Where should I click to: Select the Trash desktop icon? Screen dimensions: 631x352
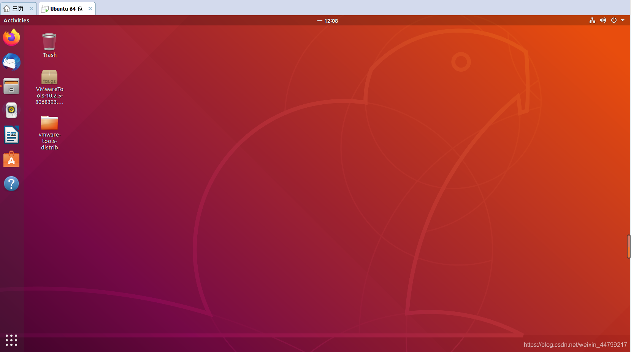tap(49, 46)
